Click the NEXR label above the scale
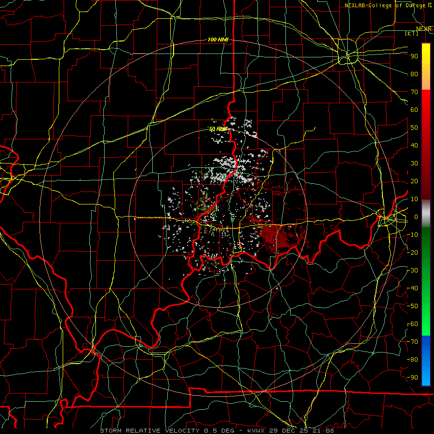Screen dimensions: 434x434 click(x=424, y=29)
